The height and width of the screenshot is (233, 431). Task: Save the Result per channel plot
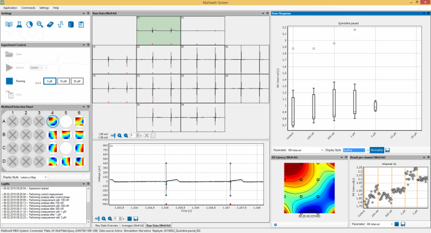(x=403, y=224)
